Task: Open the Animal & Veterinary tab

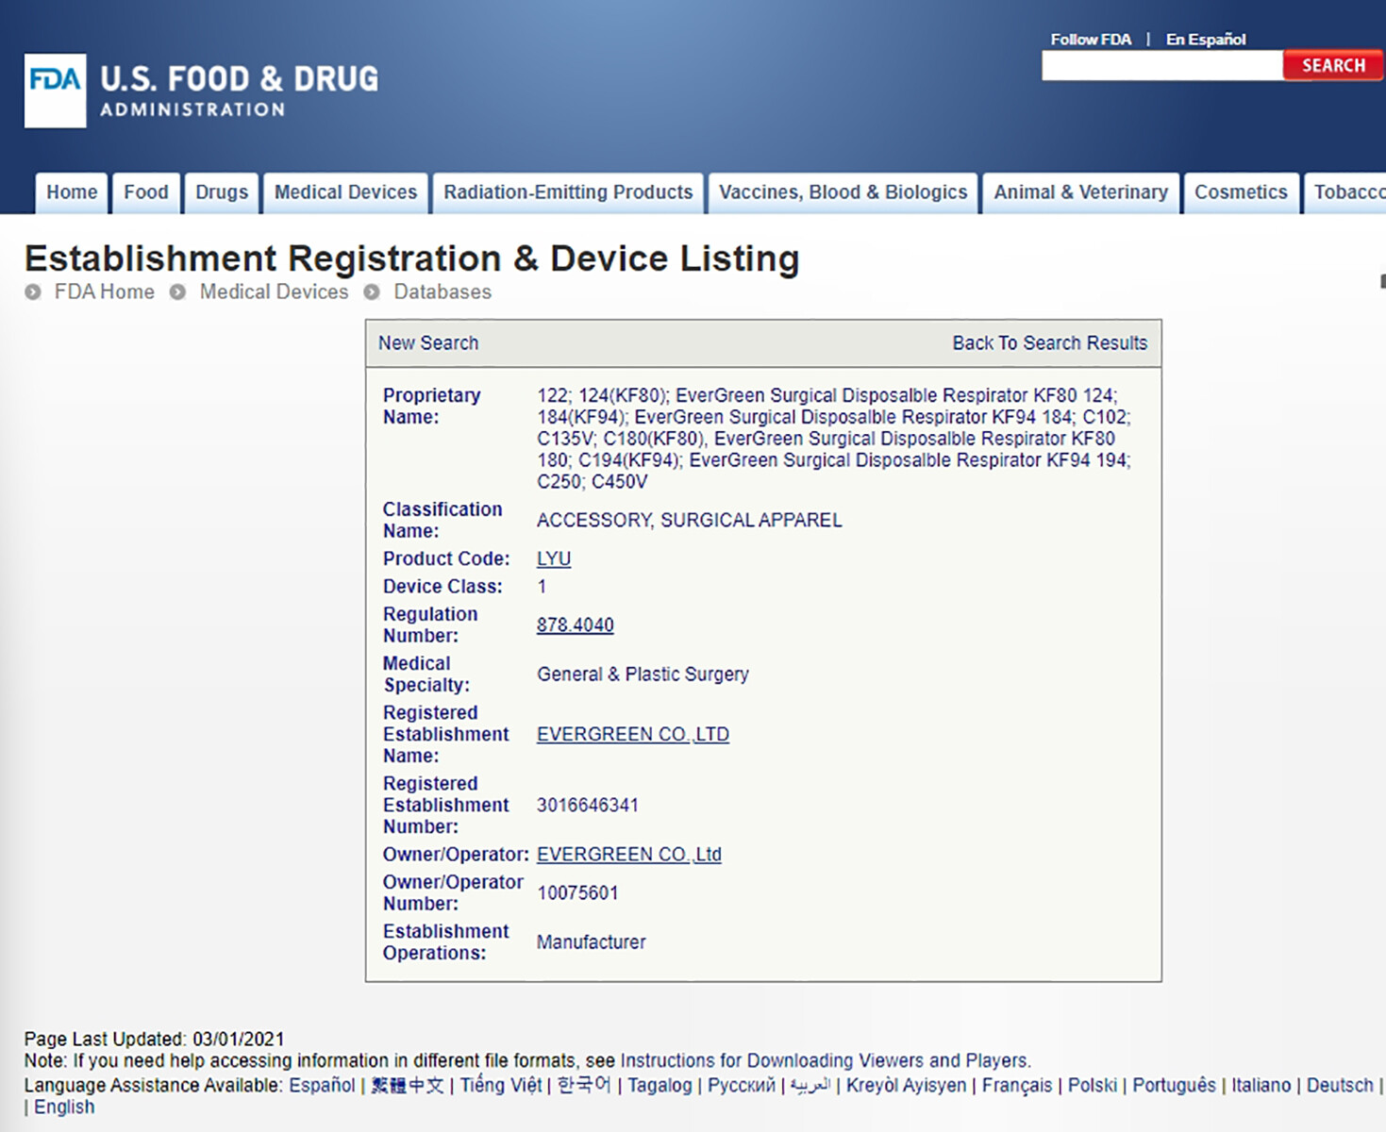Action: [x=1081, y=192]
